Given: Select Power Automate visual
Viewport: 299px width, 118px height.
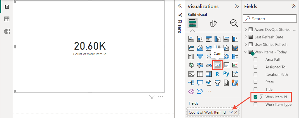Looking at the screenshot, I should click(x=200, y=91).
